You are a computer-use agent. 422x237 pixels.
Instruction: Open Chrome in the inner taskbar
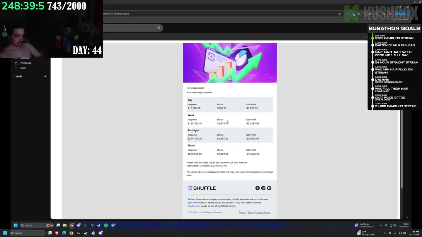coord(72,225)
